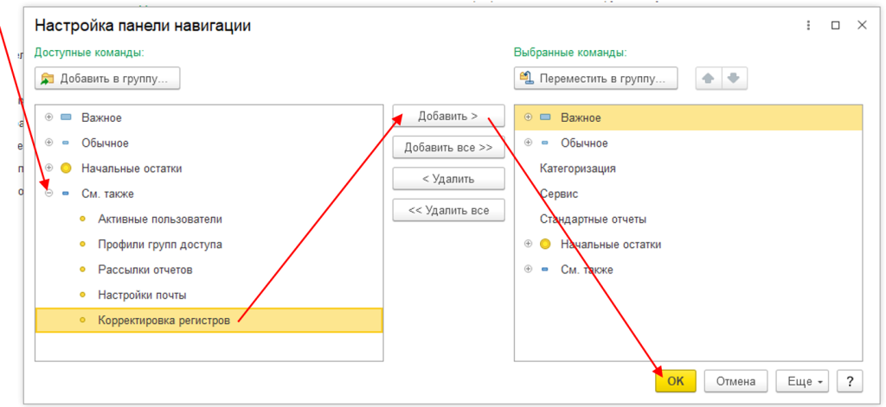Click the Добавить в группу button
The image size is (886, 407).
tap(107, 78)
